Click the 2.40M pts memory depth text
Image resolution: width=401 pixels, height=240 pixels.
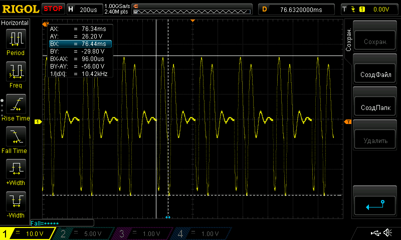click(116, 11)
